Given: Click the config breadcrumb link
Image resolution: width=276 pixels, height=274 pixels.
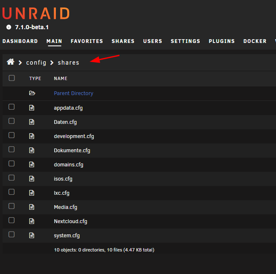Looking at the screenshot, I should 36,63.
